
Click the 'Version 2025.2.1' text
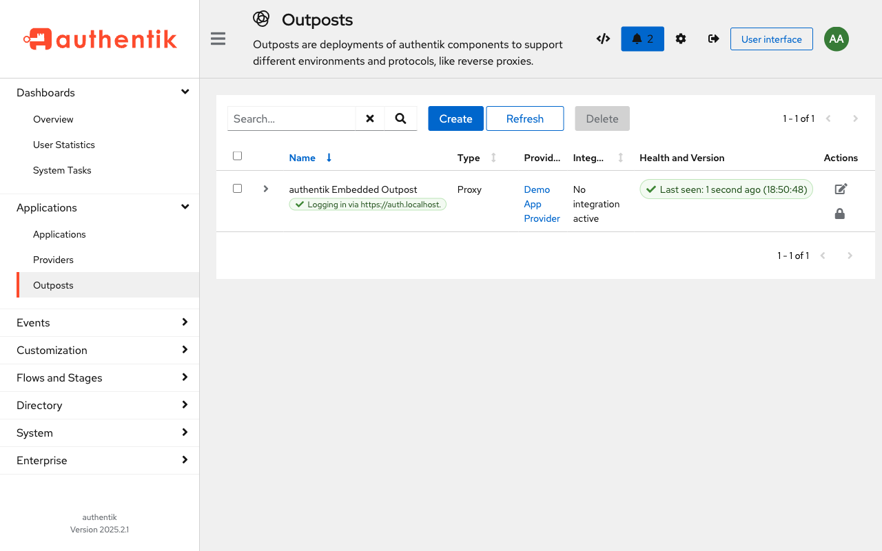click(99, 530)
